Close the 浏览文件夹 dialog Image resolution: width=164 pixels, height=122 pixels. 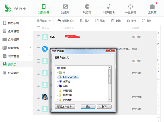110,50
